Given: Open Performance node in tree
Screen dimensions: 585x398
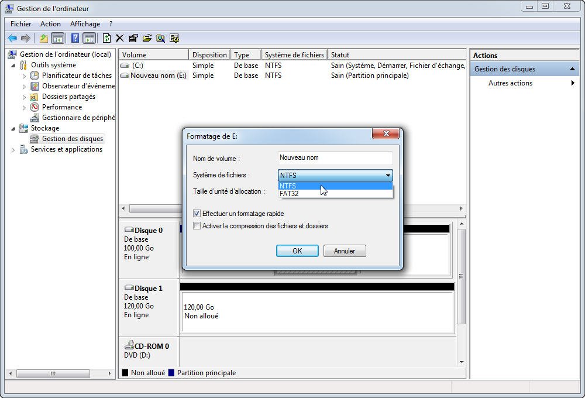Looking at the screenshot, I should click(x=62, y=107).
